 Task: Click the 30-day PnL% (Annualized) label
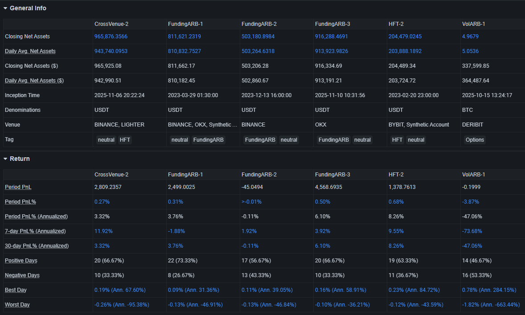(x=37, y=246)
